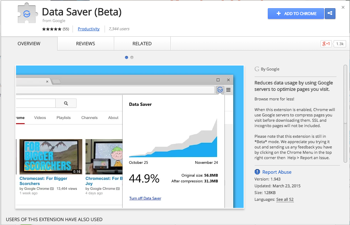
Task: Select the Data Saver icon in the browser toolbar
Action: click(x=219, y=90)
